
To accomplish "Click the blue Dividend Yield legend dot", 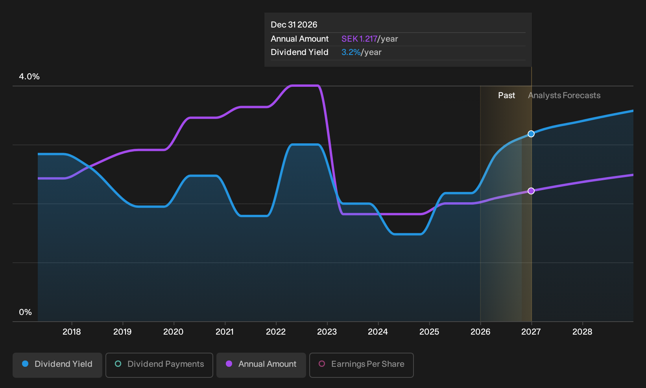I will pos(25,364).
